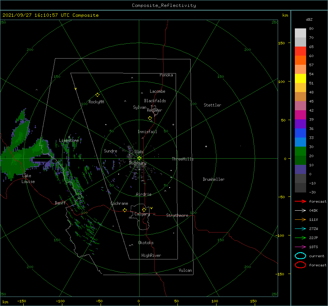Click the Calgary city label
328x306 pixels.
coord(142,214)
